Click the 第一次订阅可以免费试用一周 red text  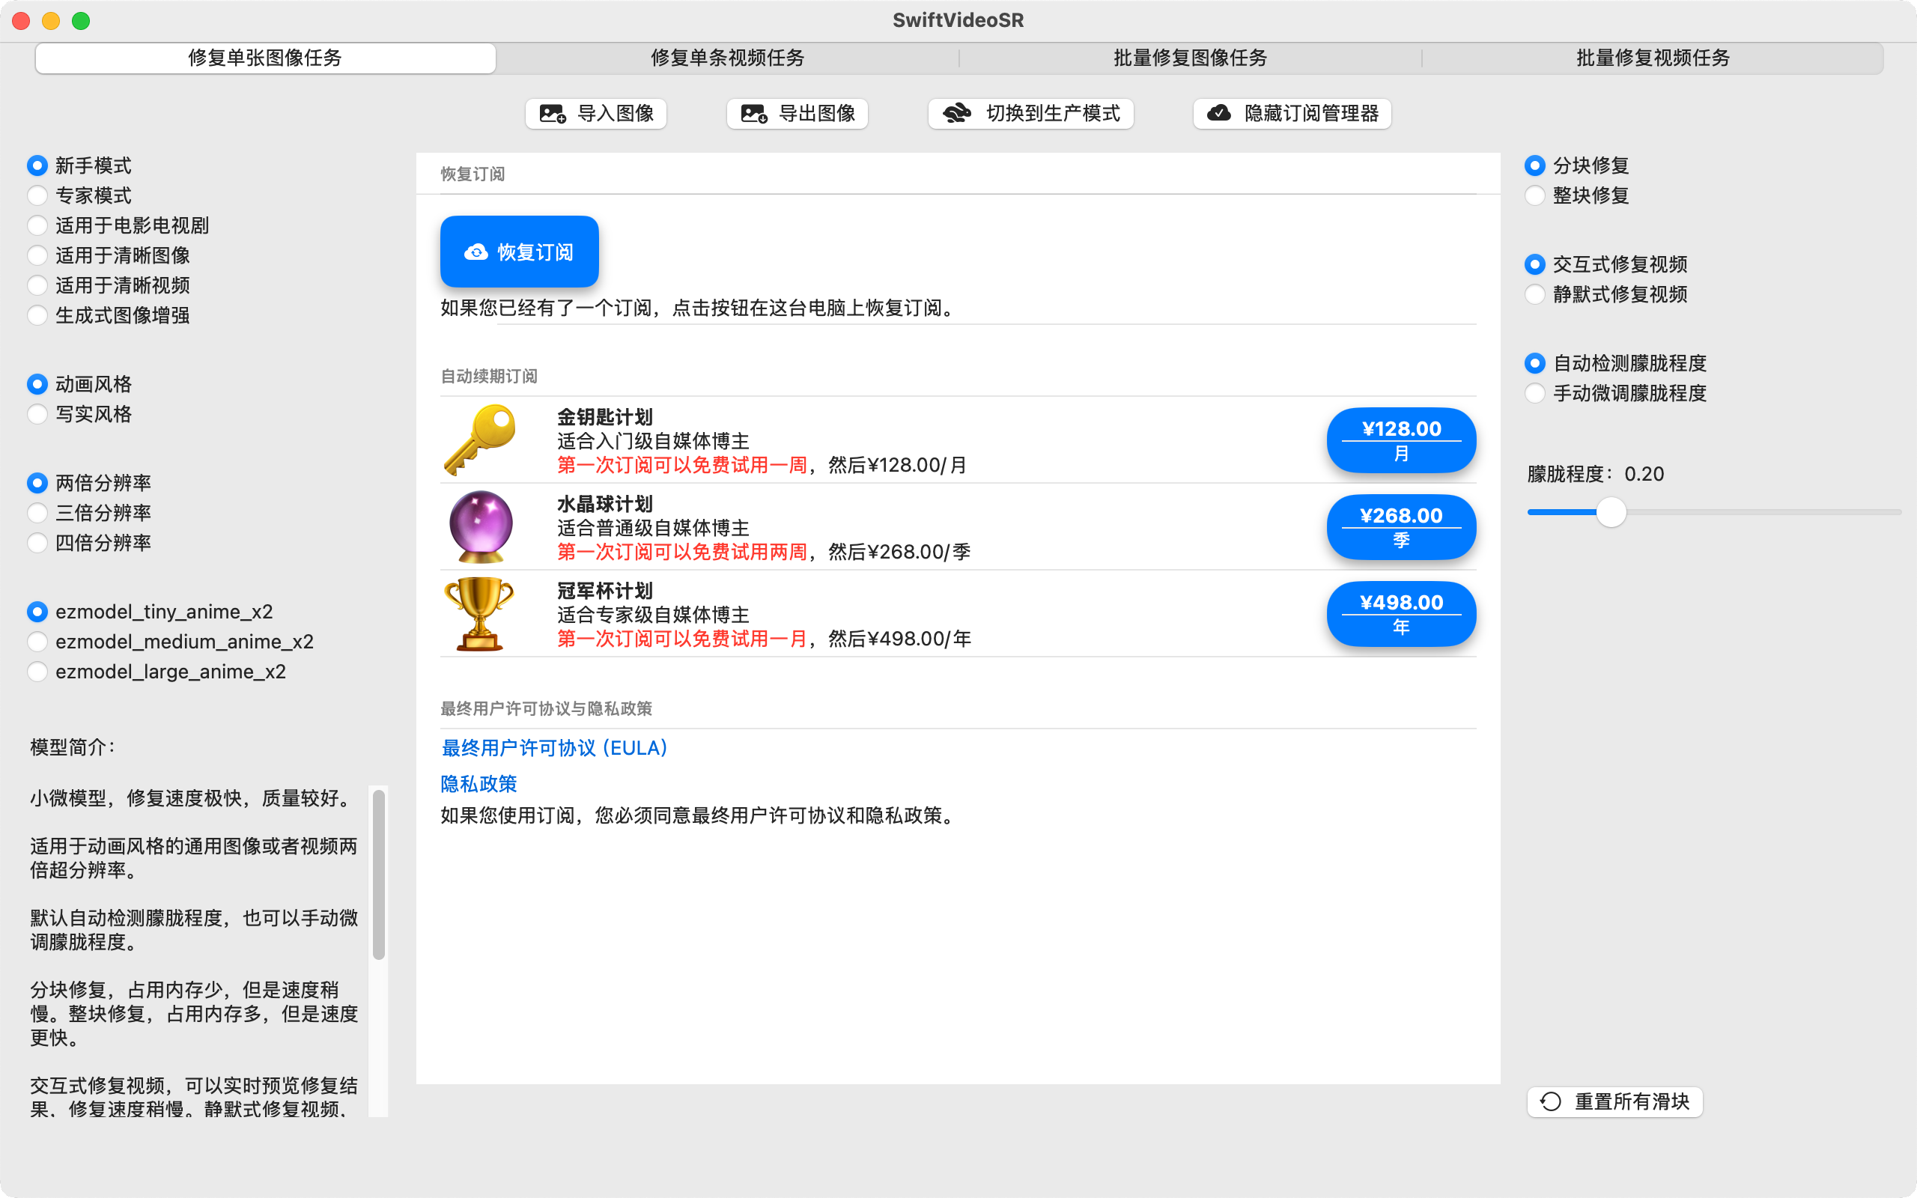point(682,465)
